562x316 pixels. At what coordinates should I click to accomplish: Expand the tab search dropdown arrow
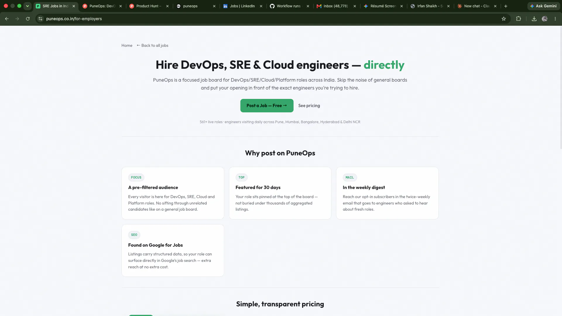click(28, 6)
